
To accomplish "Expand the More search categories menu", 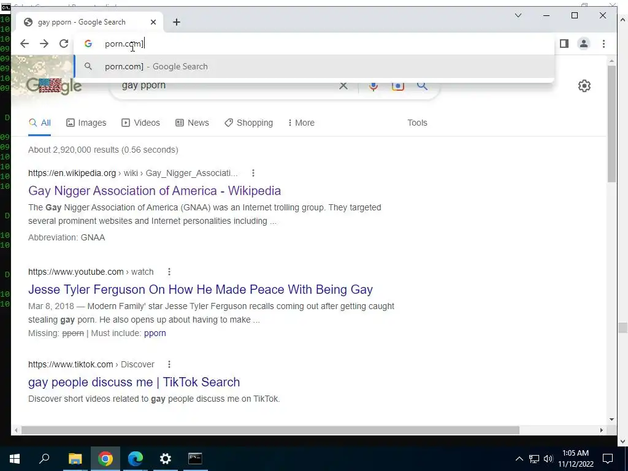I will 301,123.
